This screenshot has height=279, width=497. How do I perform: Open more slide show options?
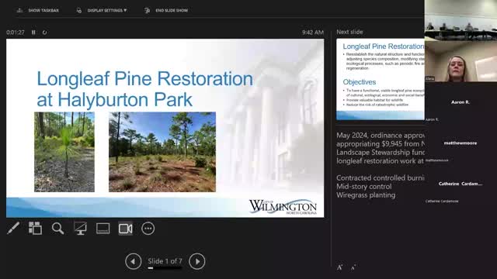(148, 229)
